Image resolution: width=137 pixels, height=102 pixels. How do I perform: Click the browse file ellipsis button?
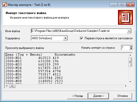click(129, 31)
